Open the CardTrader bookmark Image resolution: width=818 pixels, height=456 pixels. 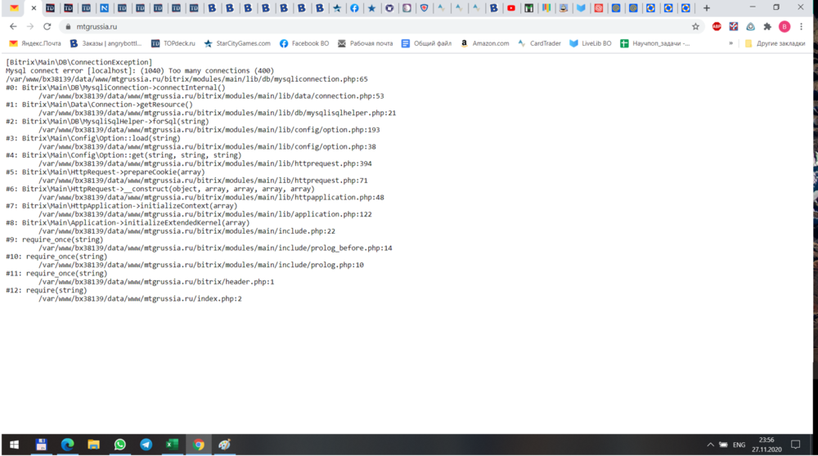point(539,43)
